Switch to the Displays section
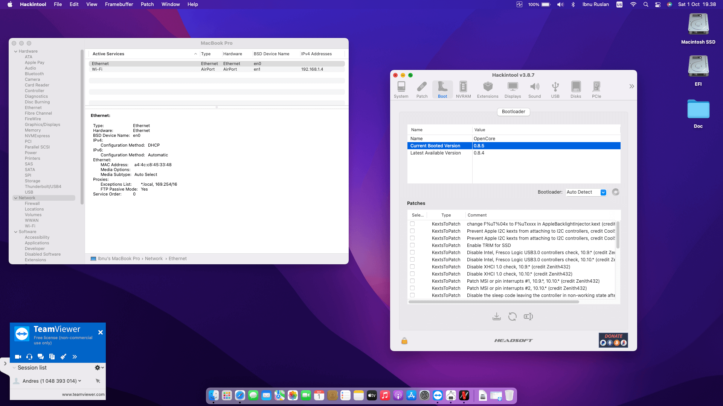723x406 pixels. [513, 90]
